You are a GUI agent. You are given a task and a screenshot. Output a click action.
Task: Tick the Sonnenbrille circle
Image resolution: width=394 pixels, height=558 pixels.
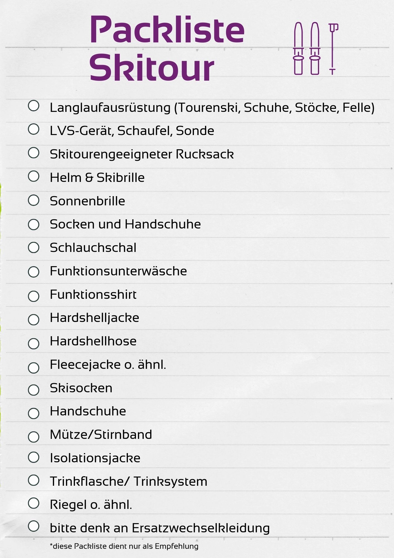click(34, 200)
